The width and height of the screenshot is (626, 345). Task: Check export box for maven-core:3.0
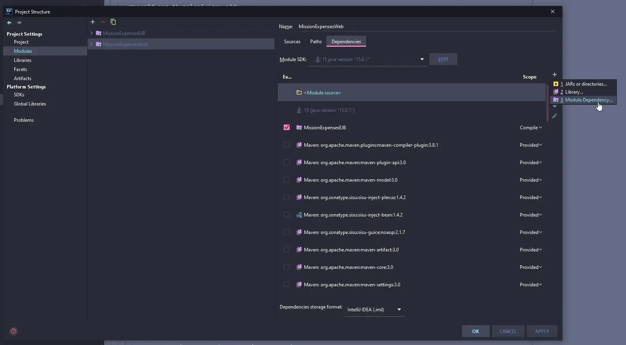(x=286, y=267)
